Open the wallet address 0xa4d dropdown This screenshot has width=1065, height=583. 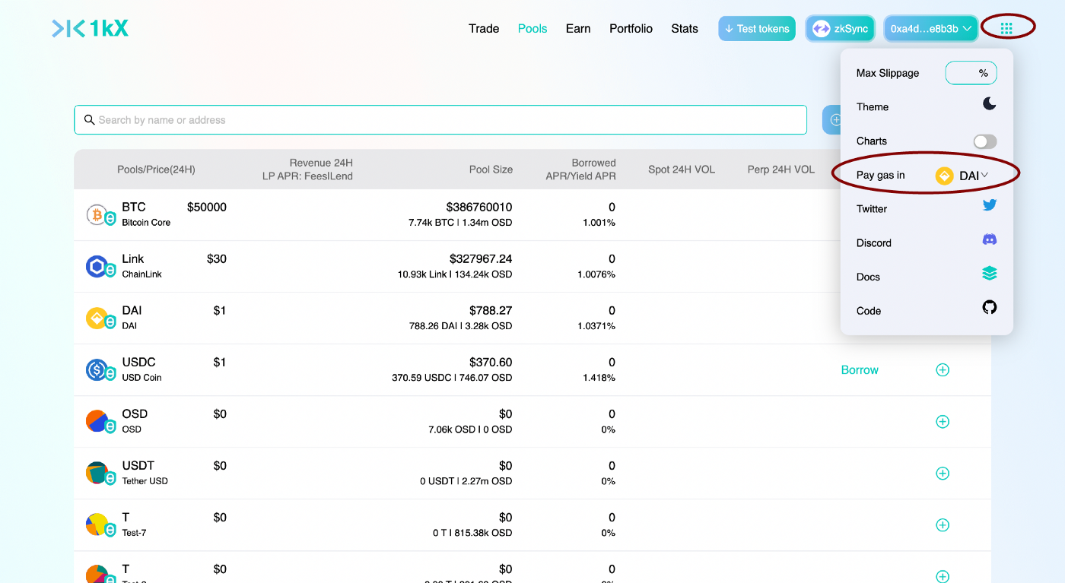931,29
